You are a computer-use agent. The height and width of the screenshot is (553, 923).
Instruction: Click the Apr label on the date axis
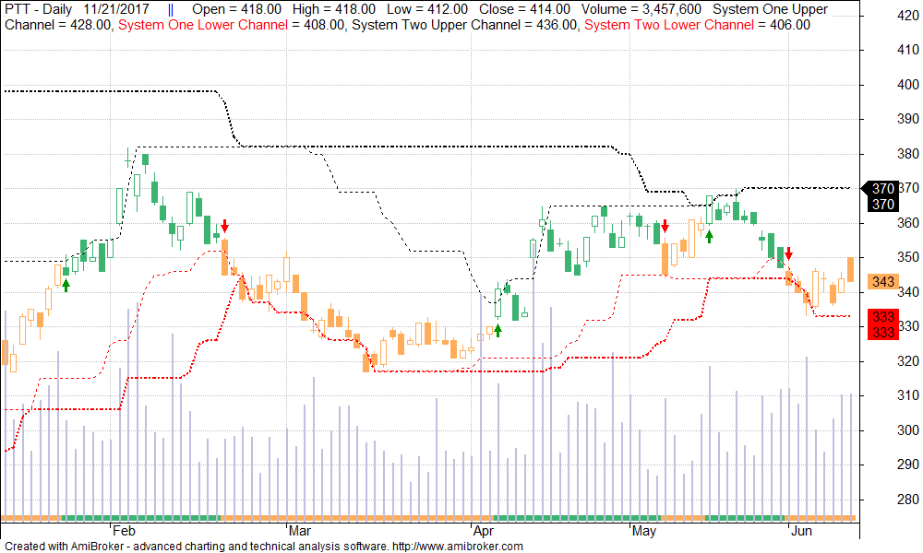(x=483, y=532)
